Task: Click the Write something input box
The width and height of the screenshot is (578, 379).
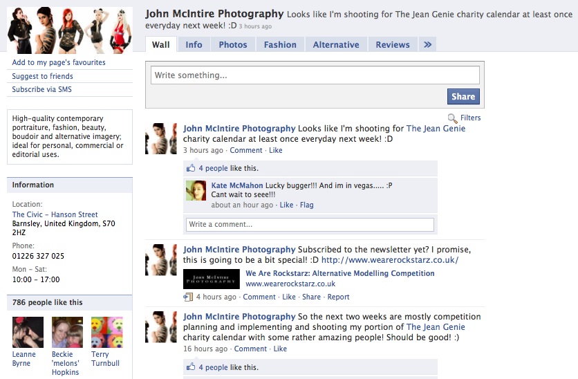Action: [x=315, y=75]
